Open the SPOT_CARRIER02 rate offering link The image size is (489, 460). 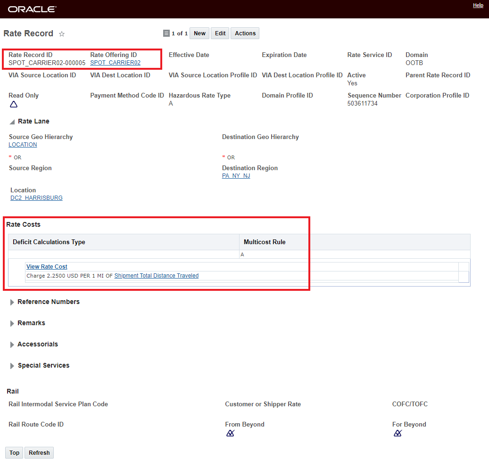pyautogui.click(x=115, y=63)
